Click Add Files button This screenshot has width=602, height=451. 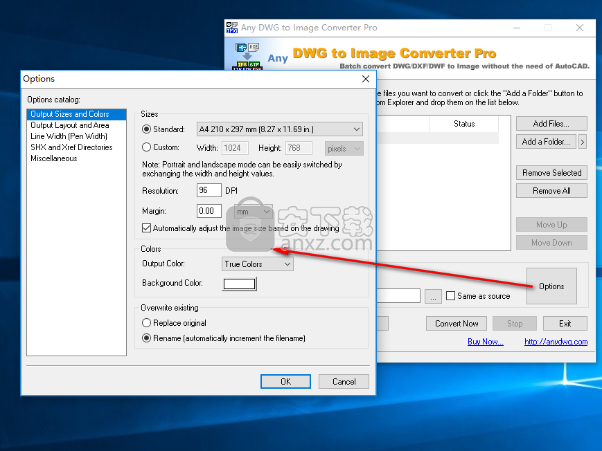(551, 124)
